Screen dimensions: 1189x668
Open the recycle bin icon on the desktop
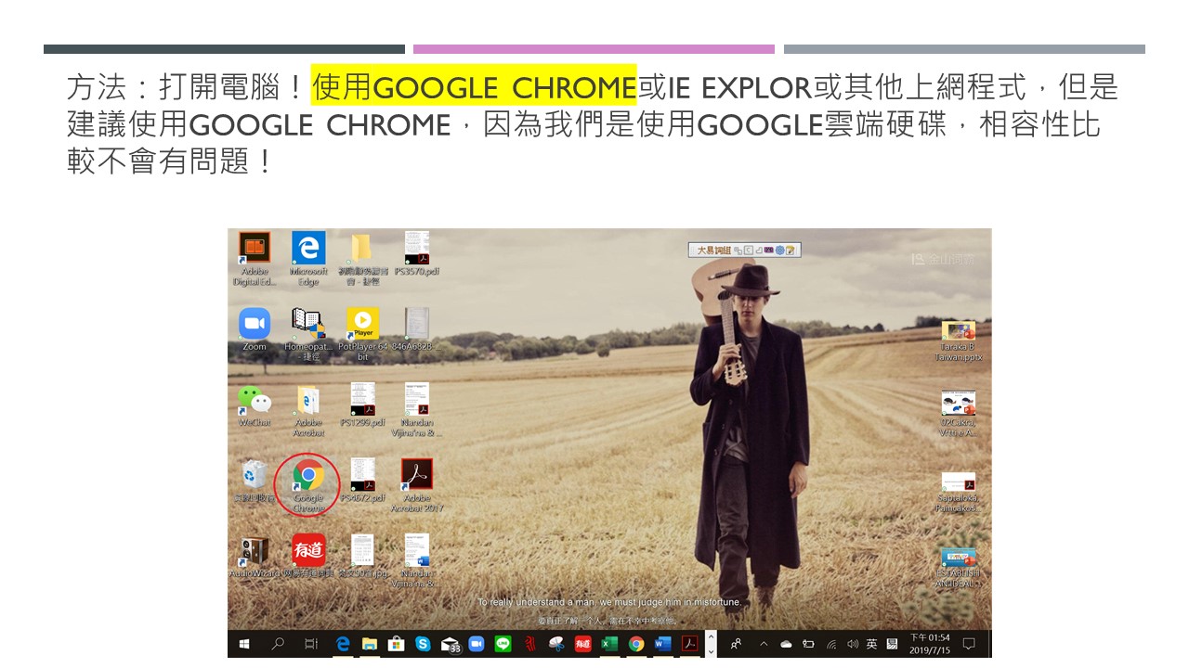coord(254,481)
